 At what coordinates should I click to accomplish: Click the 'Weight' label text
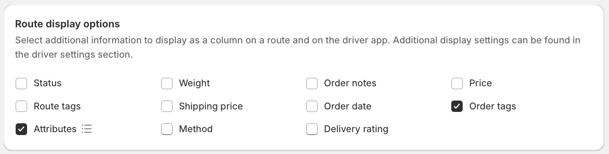point(195,83)
